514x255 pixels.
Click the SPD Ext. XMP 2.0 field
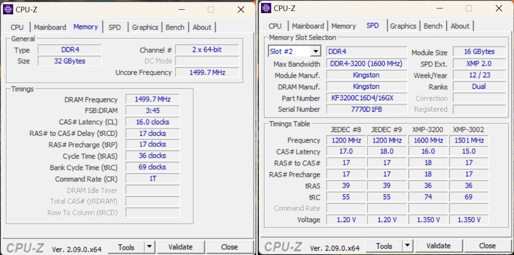coord(479,63)
